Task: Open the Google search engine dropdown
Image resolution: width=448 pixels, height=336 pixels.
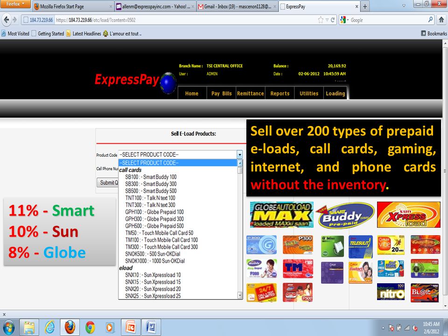Action: click(x=344, y=20)
